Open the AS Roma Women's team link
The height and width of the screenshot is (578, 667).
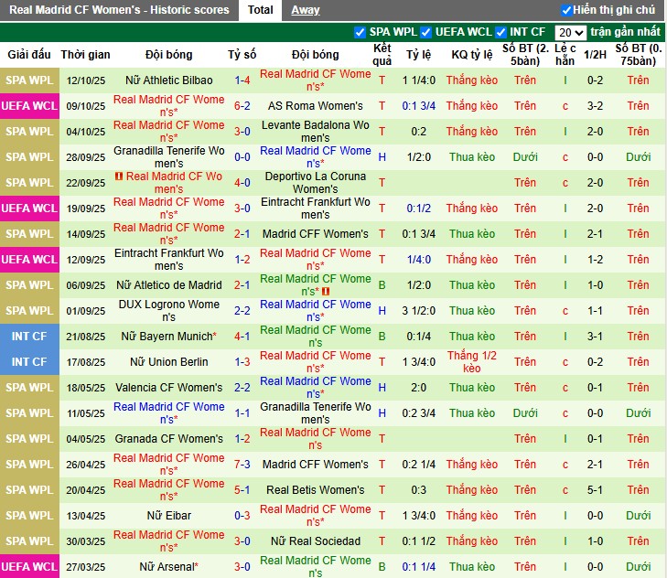[316, 106]
